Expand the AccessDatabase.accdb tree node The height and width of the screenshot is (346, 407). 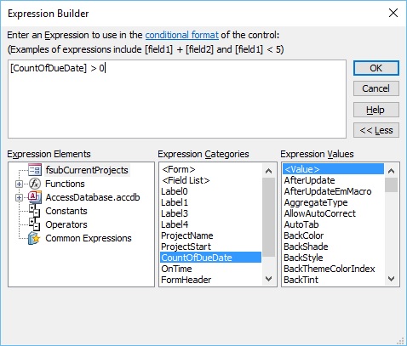click(x=19, y=197)
